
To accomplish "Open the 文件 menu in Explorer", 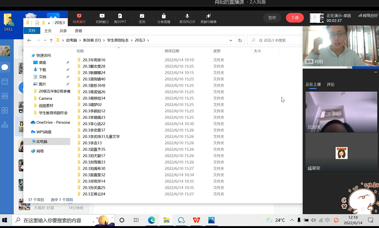I will pyautogui.click(x=32, y=31).
